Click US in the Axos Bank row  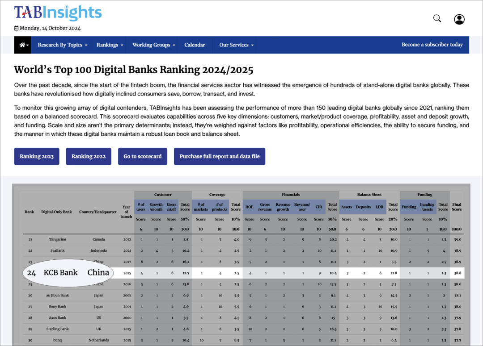pyautogui.click(x=98, y=318)
